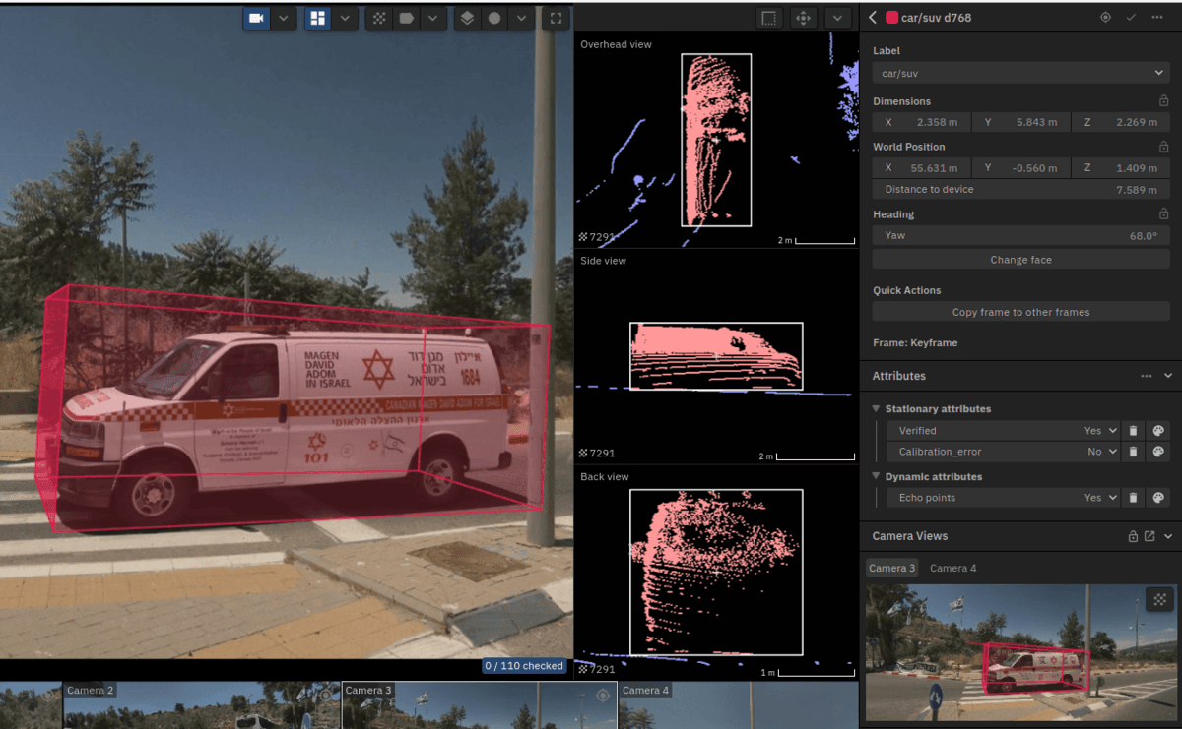The width and height of the screenshot is (1182, 729).
Task: Click the Back view point count 7291
Action: coord(597,670)
